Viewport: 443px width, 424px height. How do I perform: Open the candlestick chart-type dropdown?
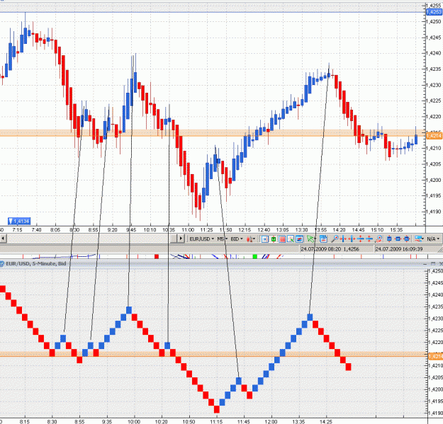click(251, 239)
